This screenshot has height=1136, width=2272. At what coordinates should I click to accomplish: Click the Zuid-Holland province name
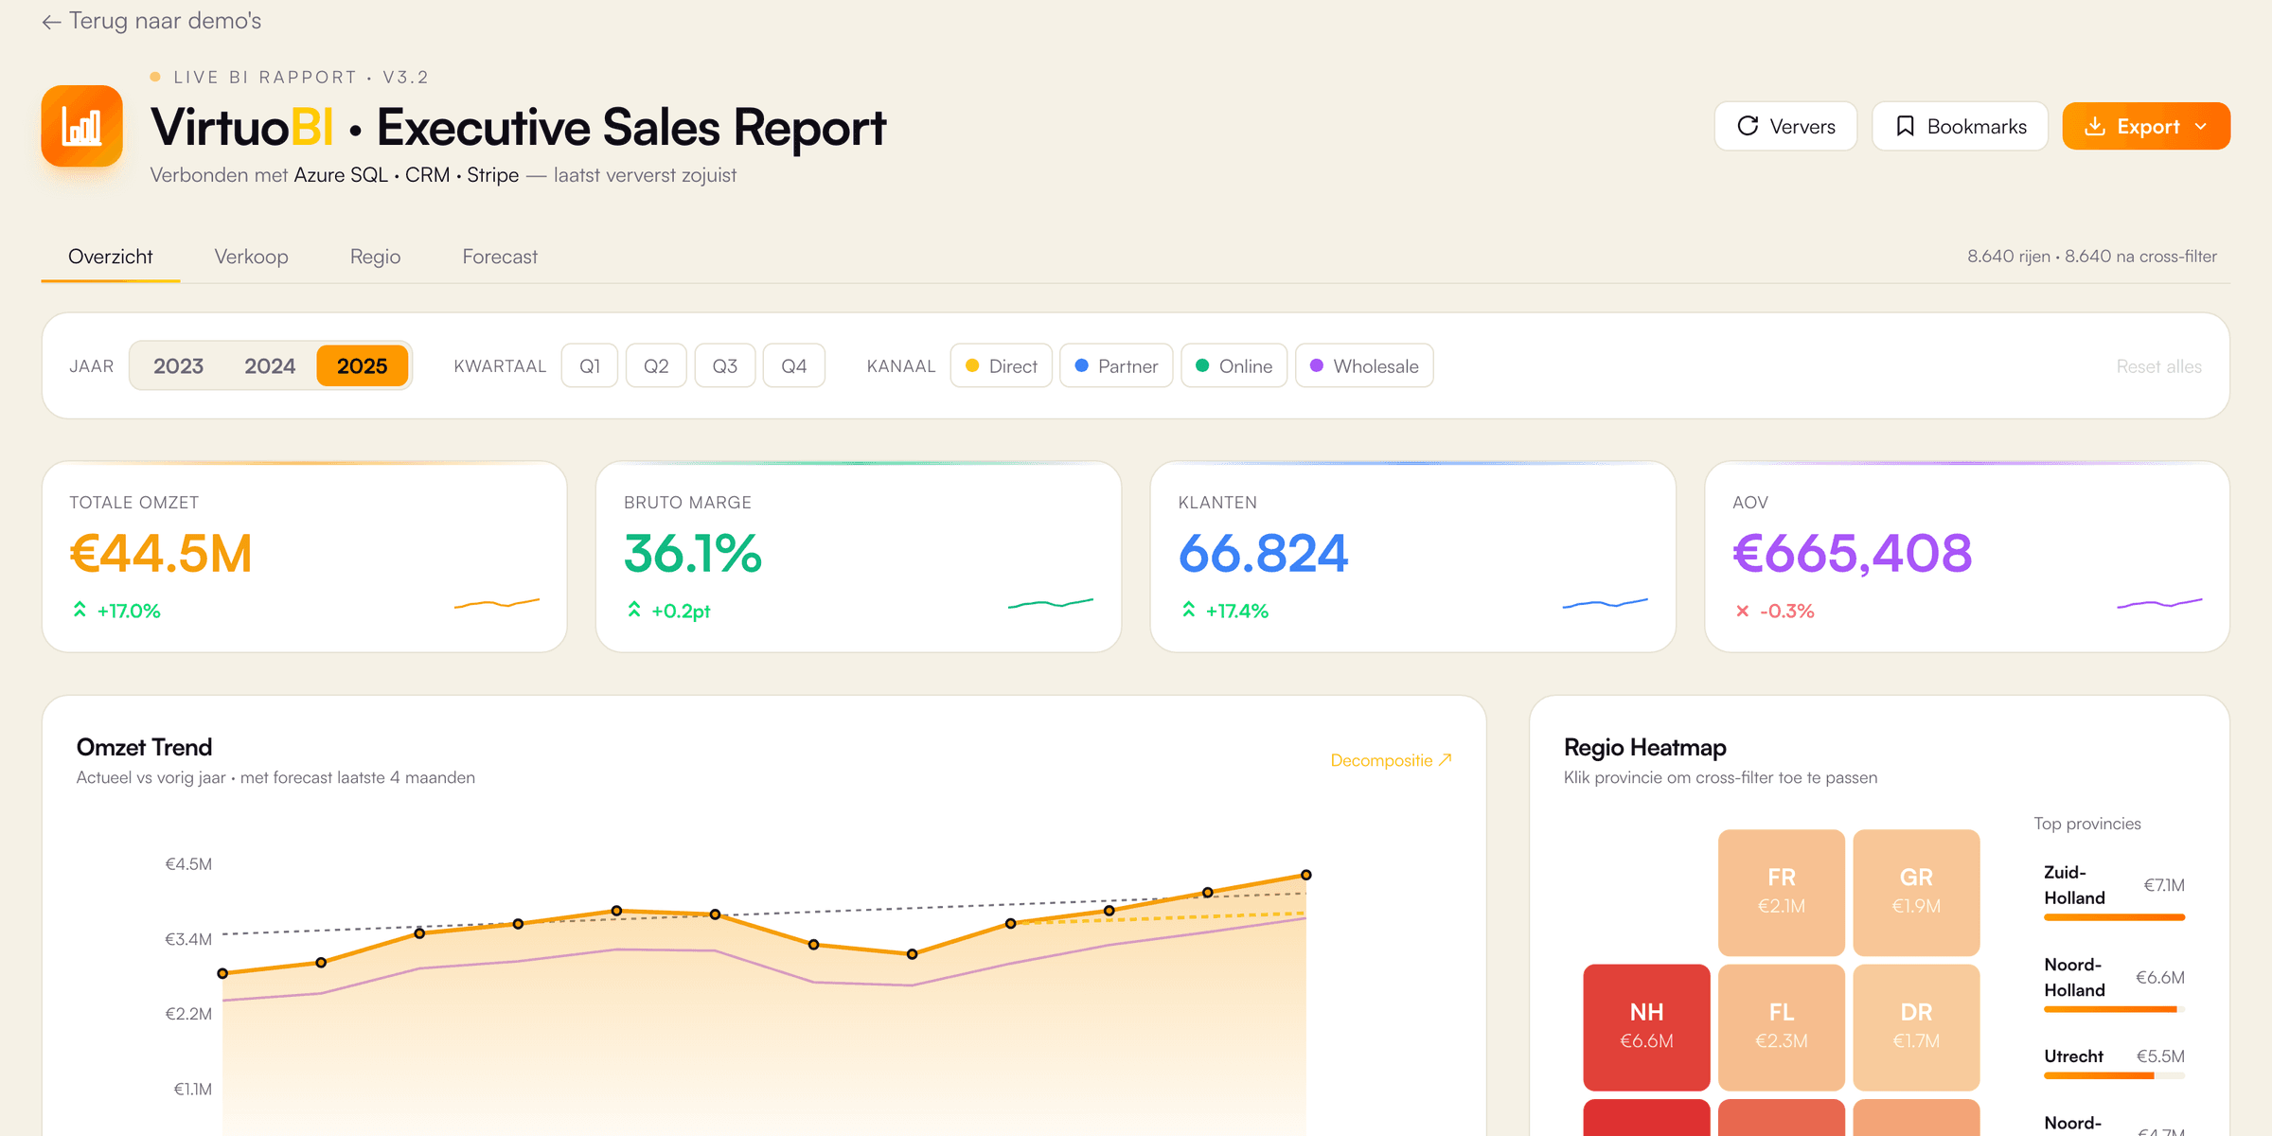click(2074, 885)
